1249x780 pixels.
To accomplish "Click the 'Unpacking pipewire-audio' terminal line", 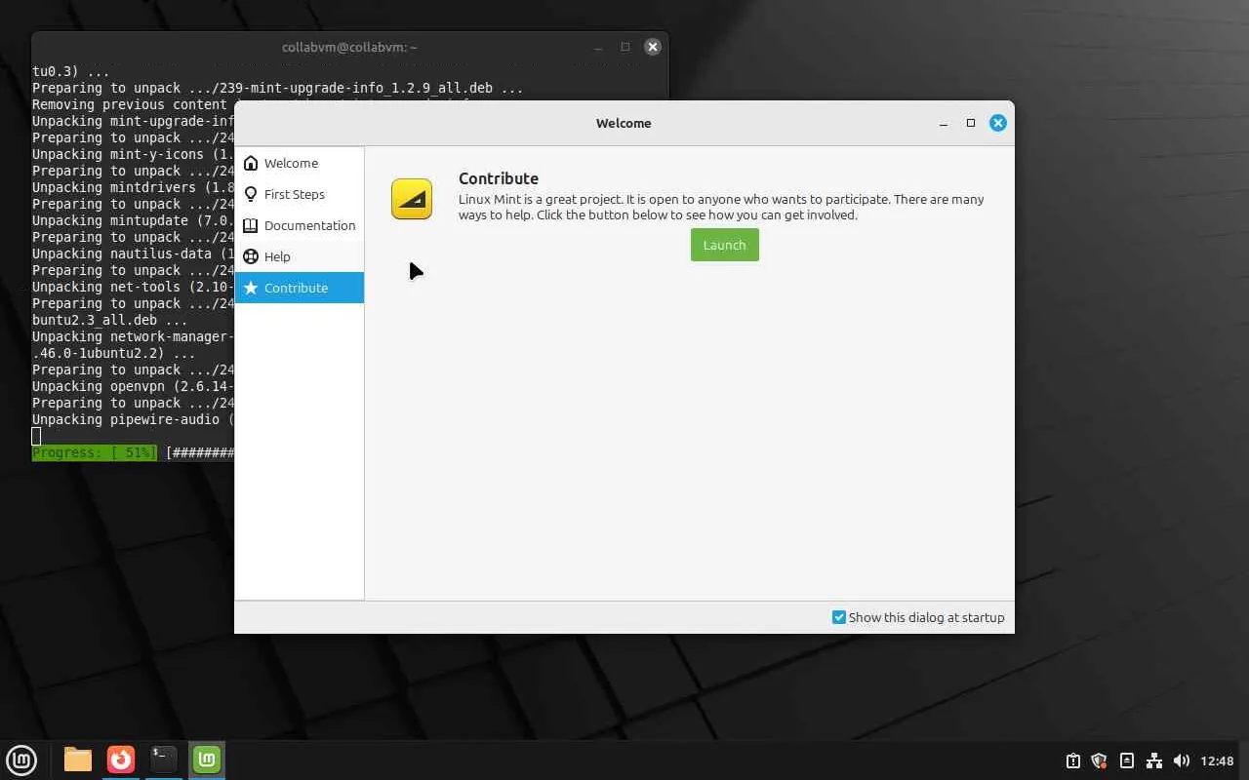I will point(133,419).
